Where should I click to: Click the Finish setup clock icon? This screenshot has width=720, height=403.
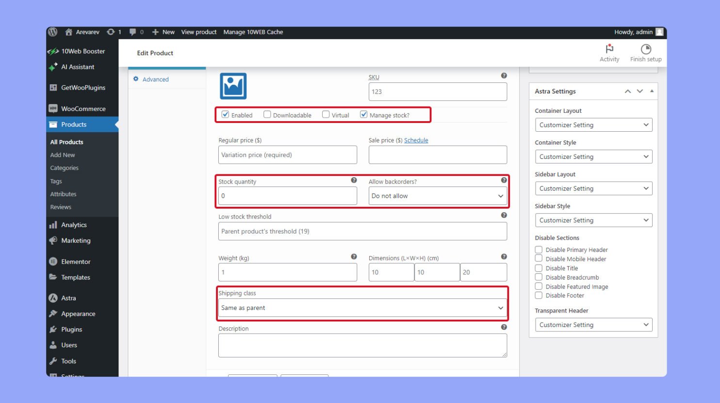click(645, 49)
